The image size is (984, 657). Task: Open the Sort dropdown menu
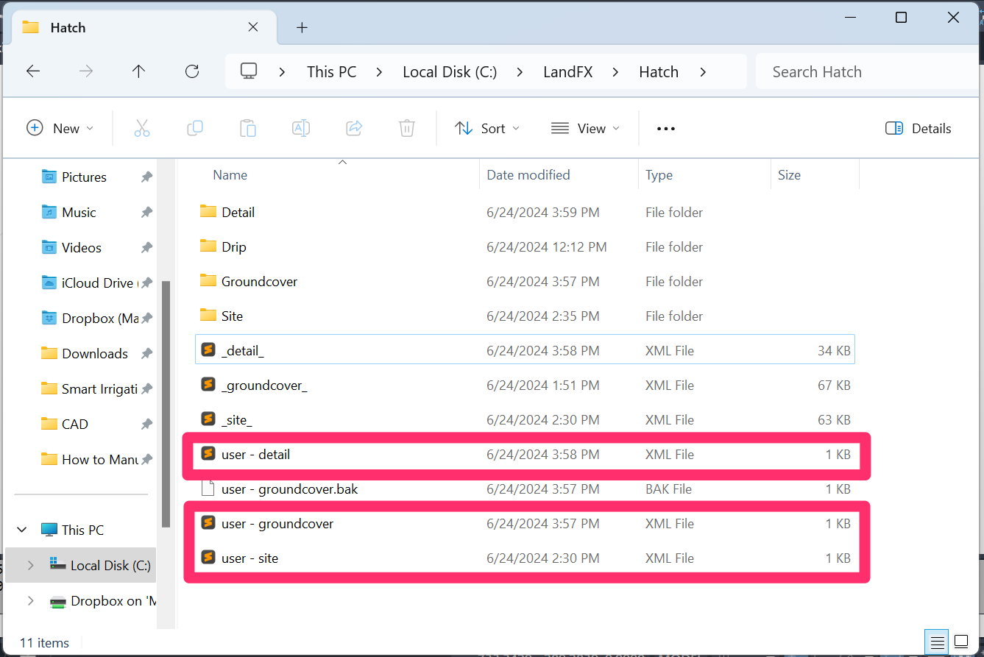click(487, 128)
